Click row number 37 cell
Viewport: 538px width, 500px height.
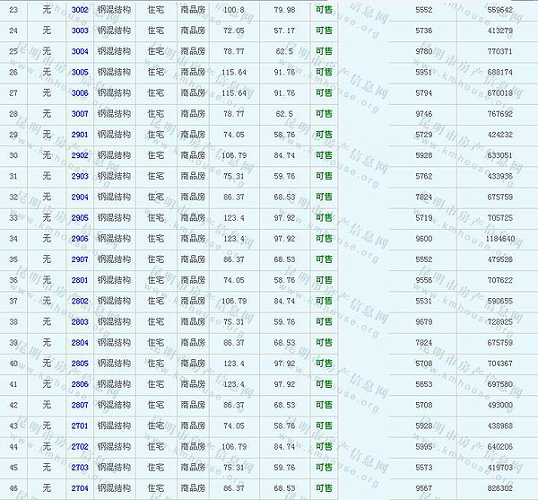pyautogui.click(x=13, y=301)
